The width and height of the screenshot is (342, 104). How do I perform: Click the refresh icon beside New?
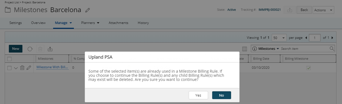(30, 49)
